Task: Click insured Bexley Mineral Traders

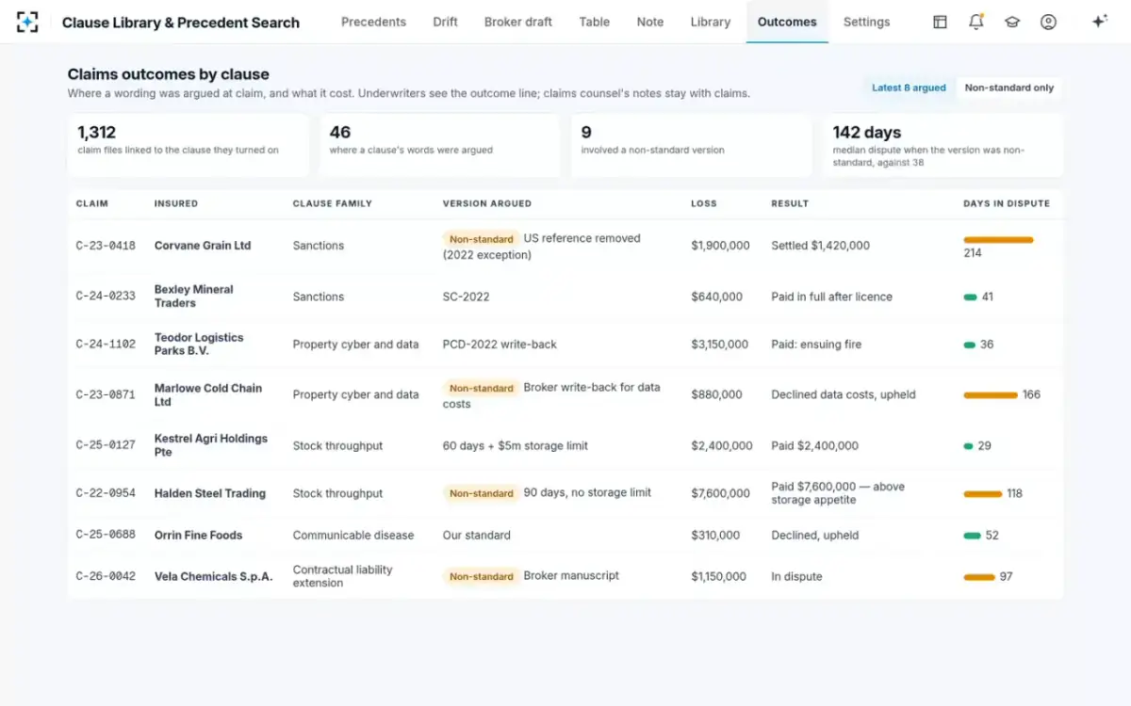Action: [194, 297]
